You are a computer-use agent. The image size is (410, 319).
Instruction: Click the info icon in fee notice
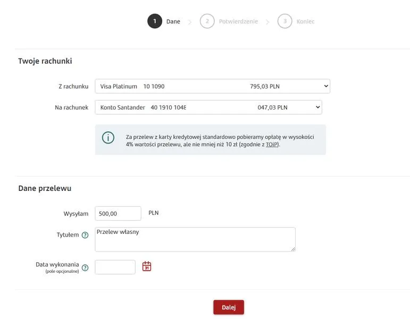tap(108, 138)
